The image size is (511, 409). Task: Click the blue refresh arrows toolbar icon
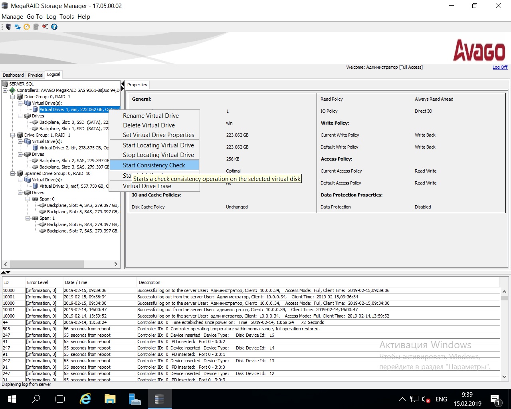pyautogui.click(x=18, y=27)
